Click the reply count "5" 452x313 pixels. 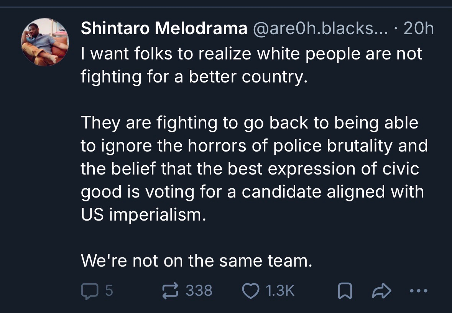click(109, 290)
